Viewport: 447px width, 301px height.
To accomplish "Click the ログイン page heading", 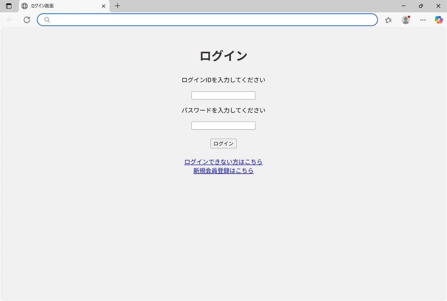I will tap(223, 56).
